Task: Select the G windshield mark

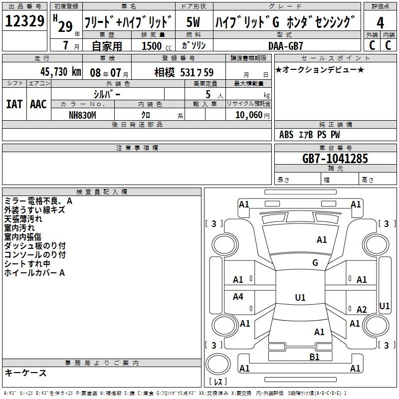Action: [x=315, y=263]
